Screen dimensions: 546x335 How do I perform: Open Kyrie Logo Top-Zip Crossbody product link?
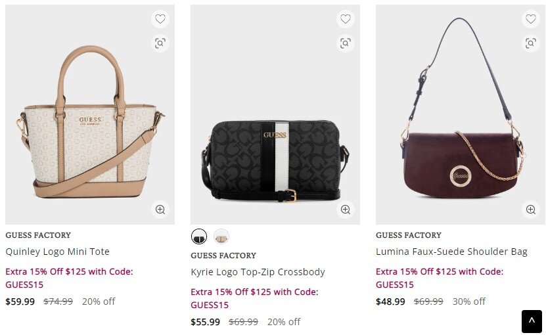point(258,272)
